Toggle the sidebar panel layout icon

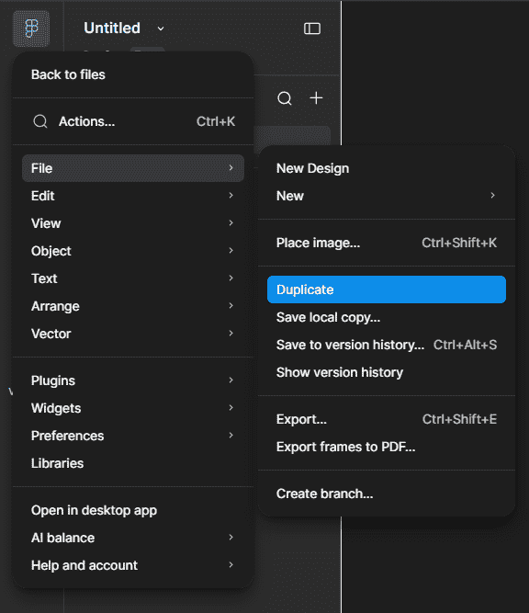click(x=312, y=28)
